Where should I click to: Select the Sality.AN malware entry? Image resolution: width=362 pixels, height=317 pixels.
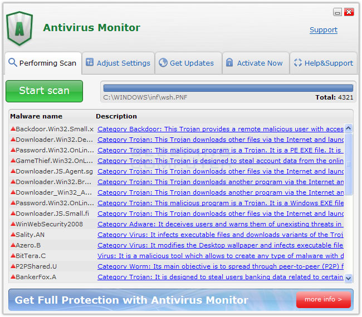pyautogui.click(x=30, y=235)
